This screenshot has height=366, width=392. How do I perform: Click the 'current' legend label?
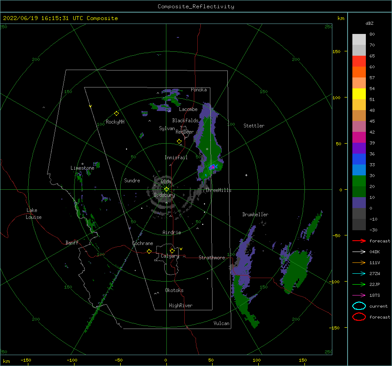click(378, 306)
